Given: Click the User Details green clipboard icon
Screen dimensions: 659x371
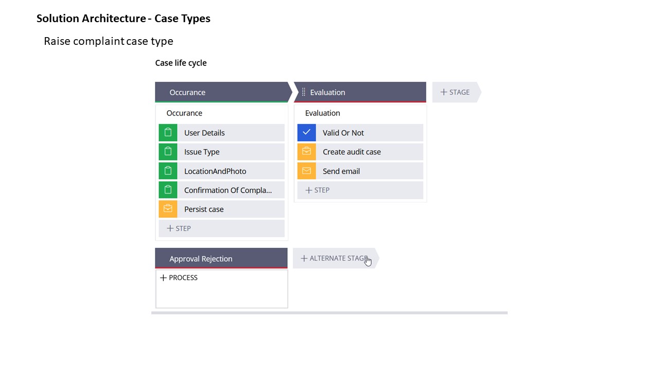Looking at the screenshot, I should pos(168,133).
